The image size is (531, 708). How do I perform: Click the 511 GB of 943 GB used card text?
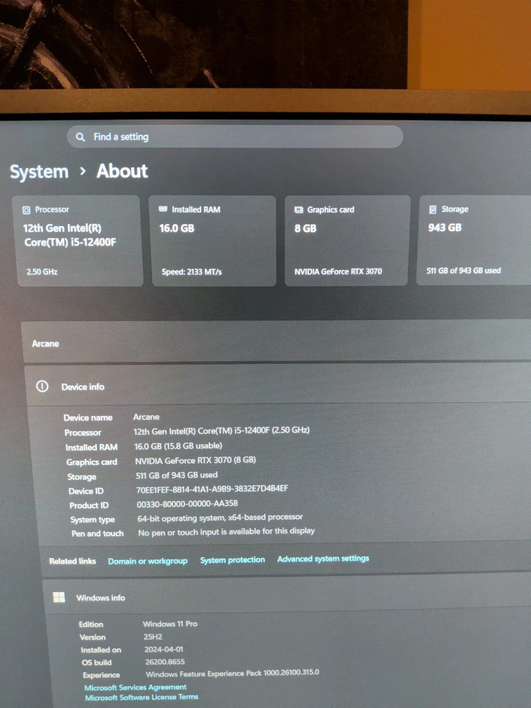pos(464,271)
